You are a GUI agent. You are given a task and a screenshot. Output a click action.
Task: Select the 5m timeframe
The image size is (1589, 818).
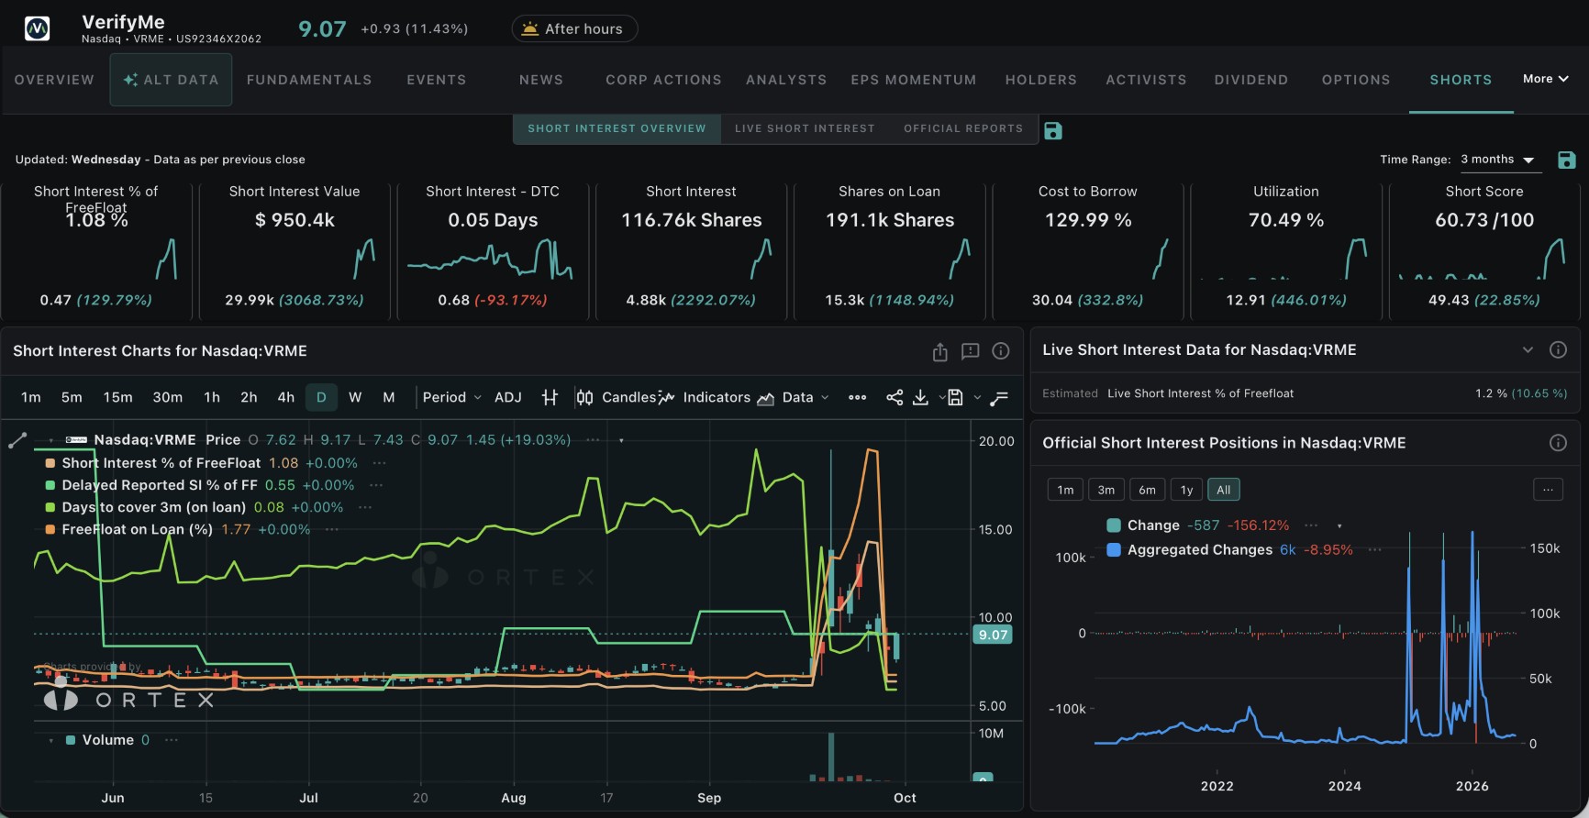pyautogui.click(x=72, y=397)
